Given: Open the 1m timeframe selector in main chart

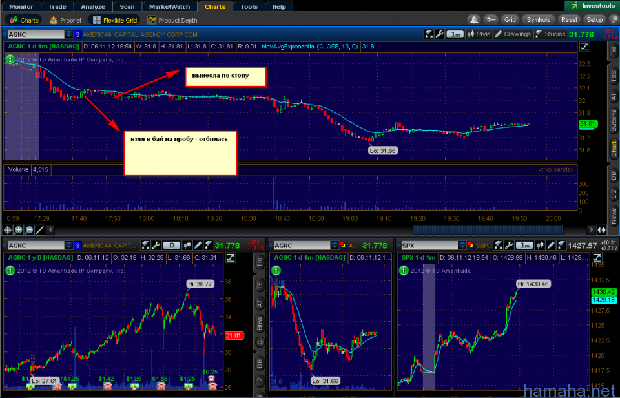Looking at the screenshot, I should click(455, 34).
